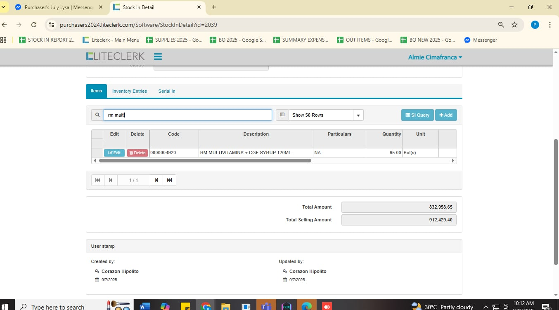This screenshot has height=310, width=559.
Task: Click the table grid icon beside rows selector
Action: [x=282, y=115]
